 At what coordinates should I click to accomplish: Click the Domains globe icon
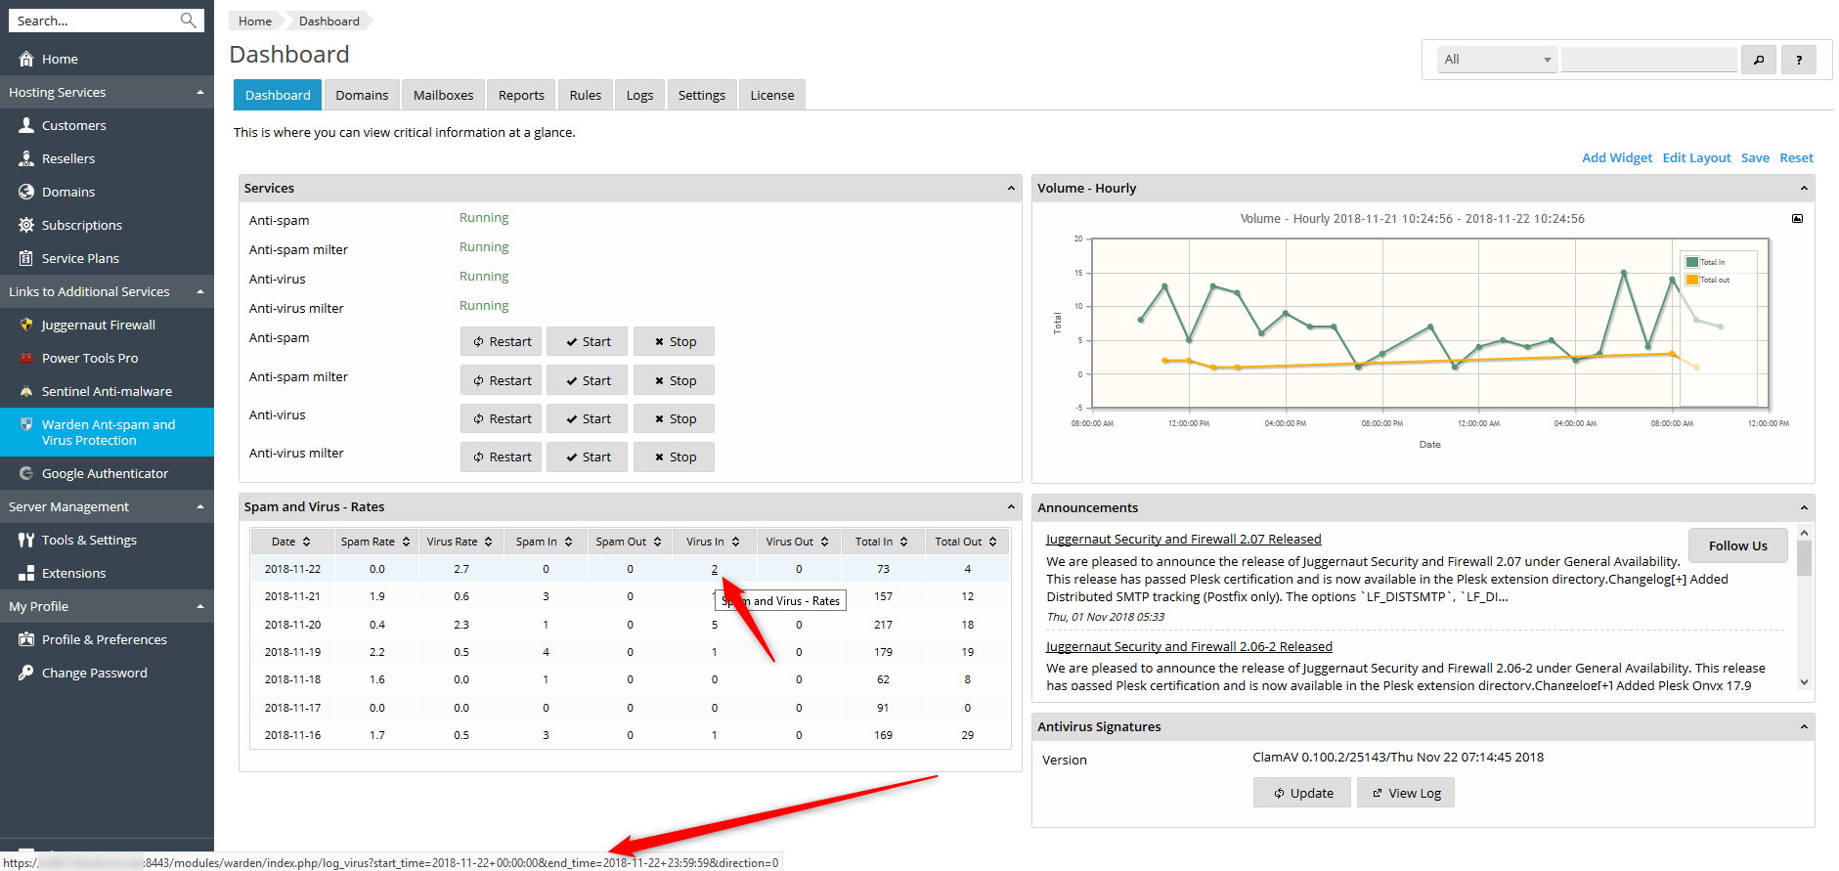[26, 192]
